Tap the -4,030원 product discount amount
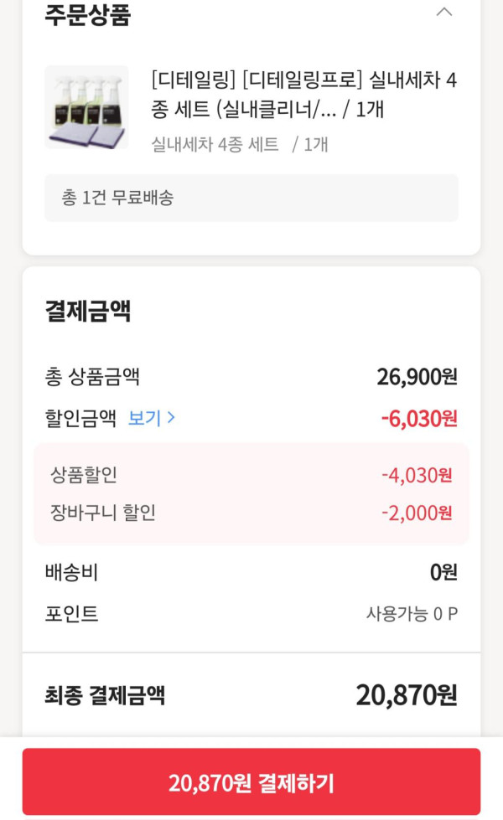The height and width of the screenshot is (820, 503). click(x=417, y=475)
